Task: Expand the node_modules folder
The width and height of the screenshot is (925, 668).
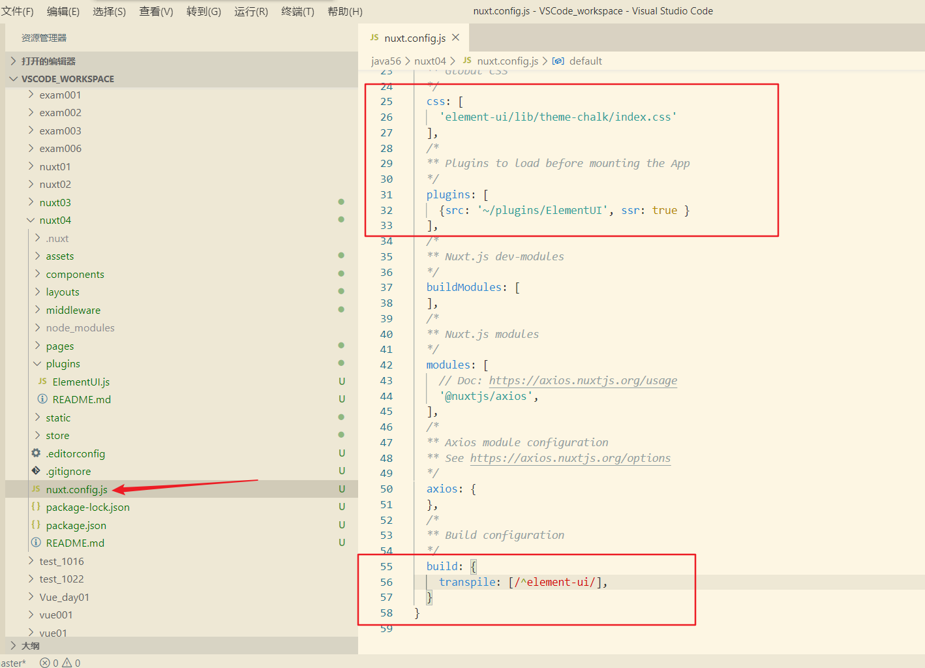Action: [37, 327]
